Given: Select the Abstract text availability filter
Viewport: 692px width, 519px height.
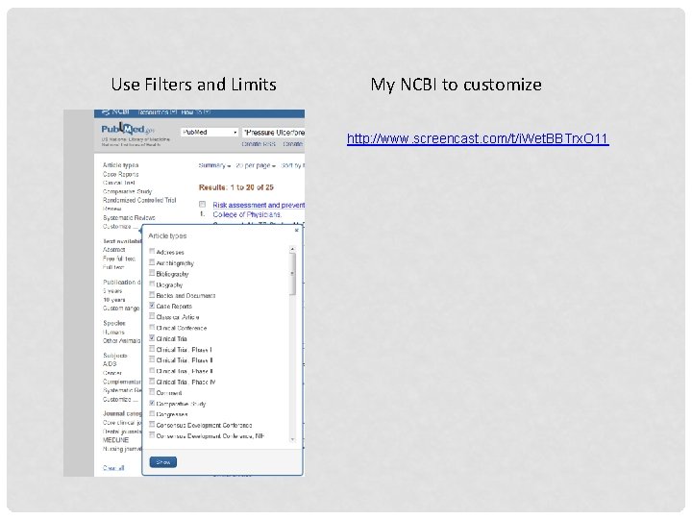Looking at the screenshot, I should (113, 250).
